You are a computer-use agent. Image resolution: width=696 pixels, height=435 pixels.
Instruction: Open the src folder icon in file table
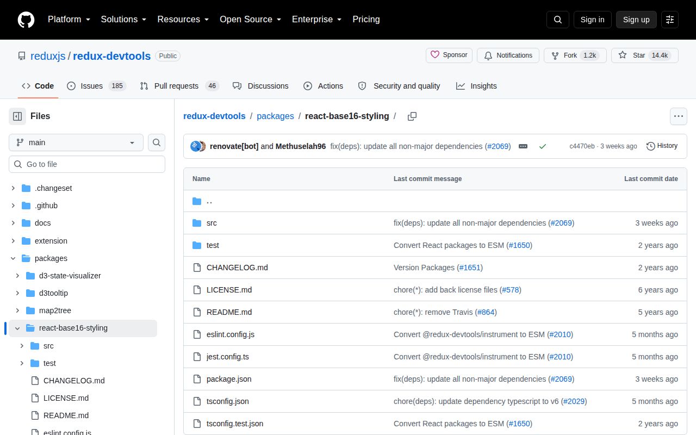coord(197,223)
